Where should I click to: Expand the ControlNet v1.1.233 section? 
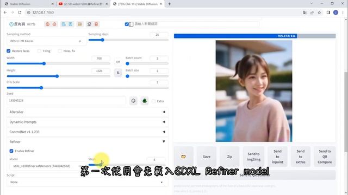coord(87,132)
